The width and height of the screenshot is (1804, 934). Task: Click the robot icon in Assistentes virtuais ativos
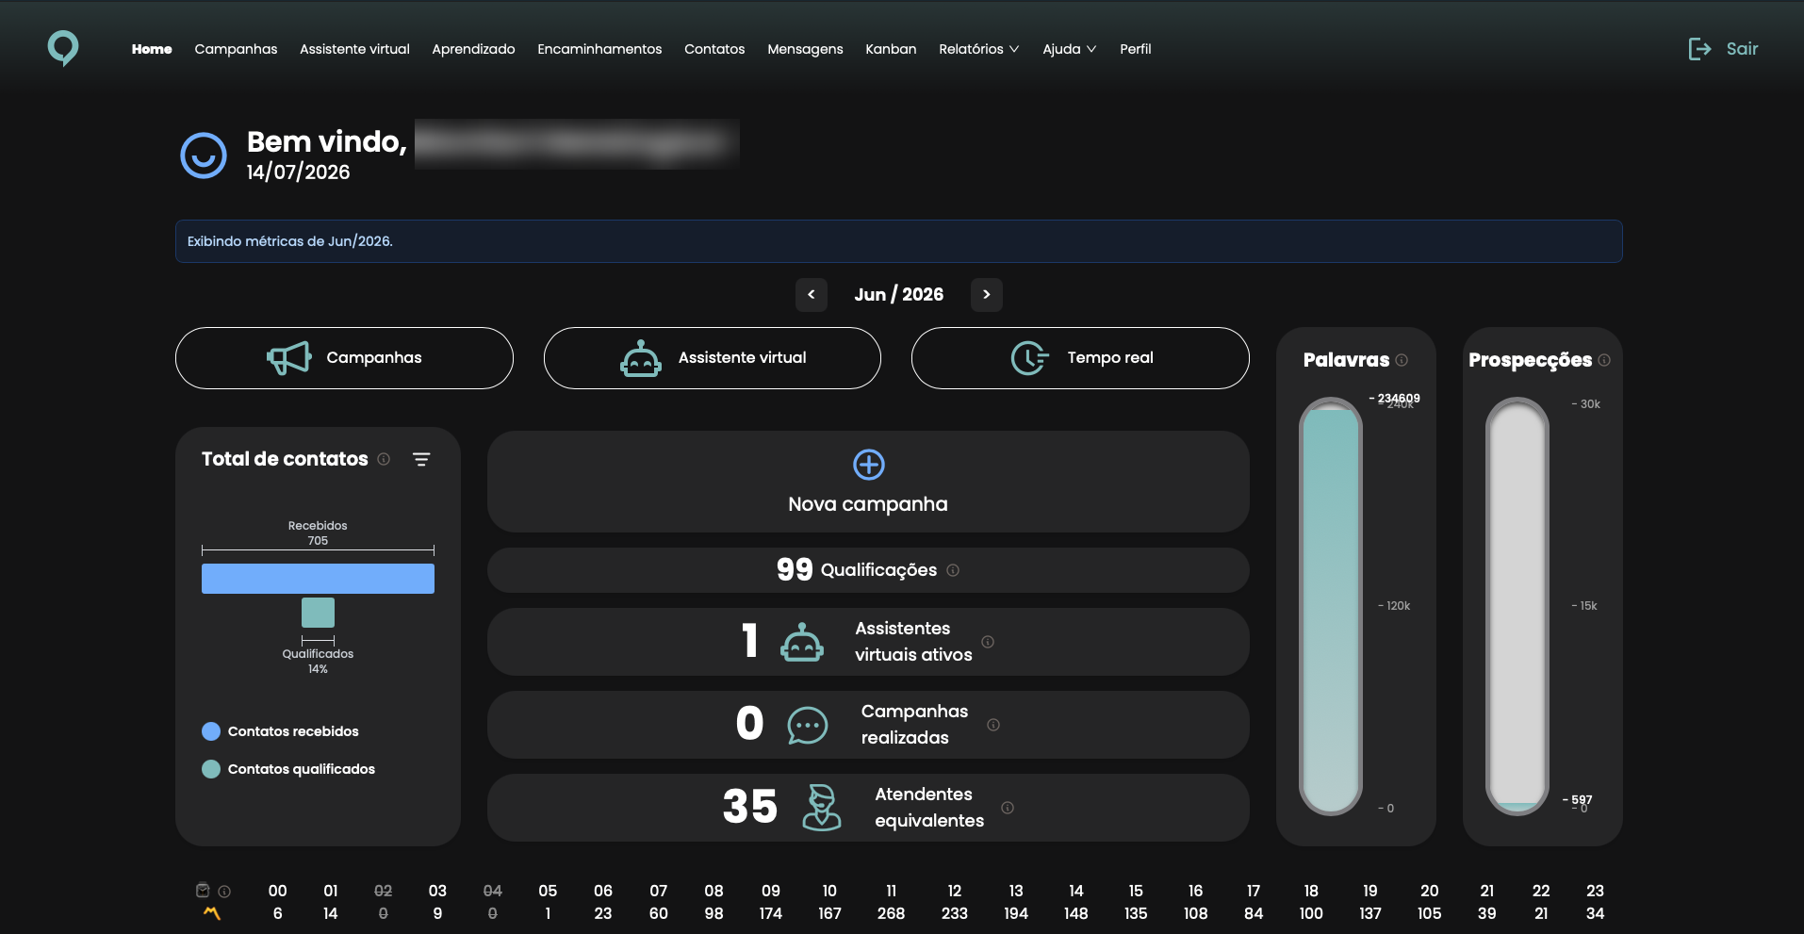click(802, 642)
